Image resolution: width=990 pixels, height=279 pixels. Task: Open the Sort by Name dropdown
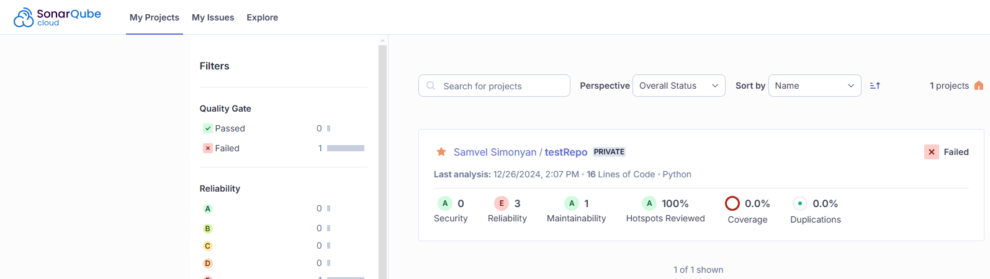(815, 86)
